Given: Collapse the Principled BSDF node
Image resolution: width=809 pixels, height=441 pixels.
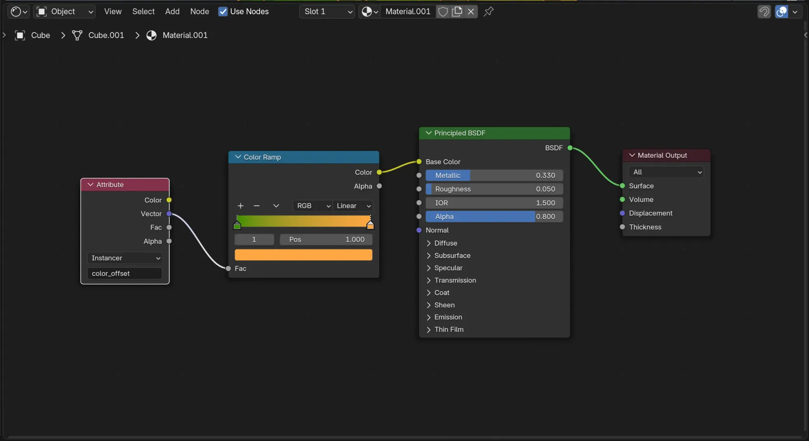Looking at the screenshot, I should point(428,133).
